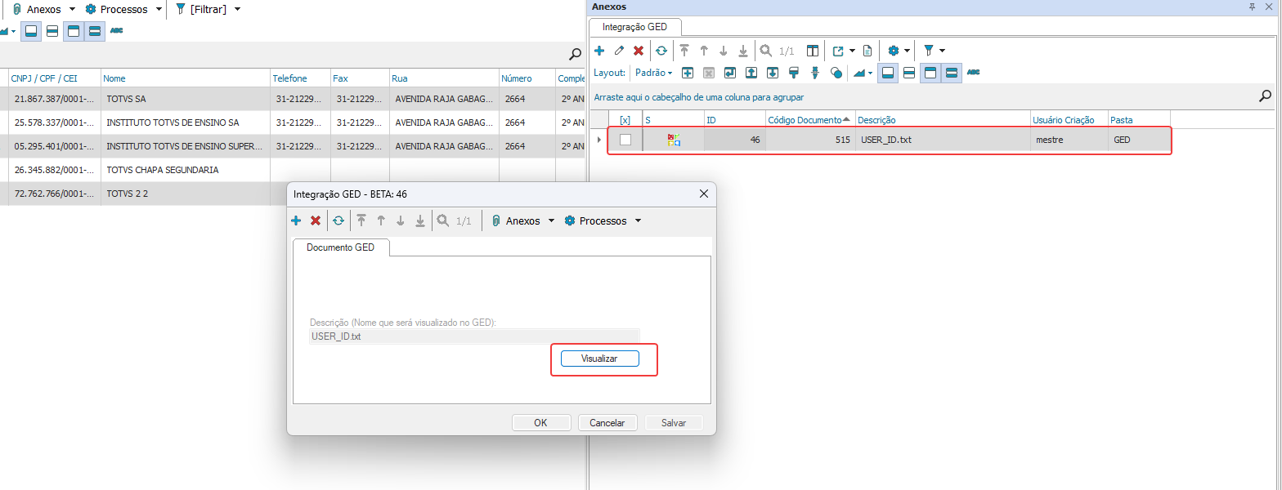1282x490 pixels.
Task: Click the add layout icon next to Padrão
Action: [x=688, y=73]
